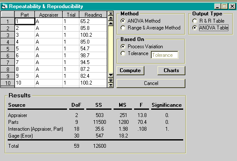Select the Reading column header
237x161 pixels.
93,15
